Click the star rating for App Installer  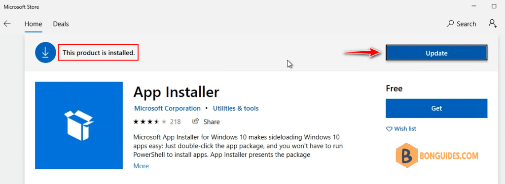tap(150, 122)
